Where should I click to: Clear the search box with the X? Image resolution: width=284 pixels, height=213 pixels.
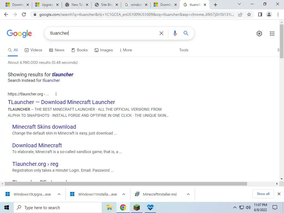[x=161, y=33]
